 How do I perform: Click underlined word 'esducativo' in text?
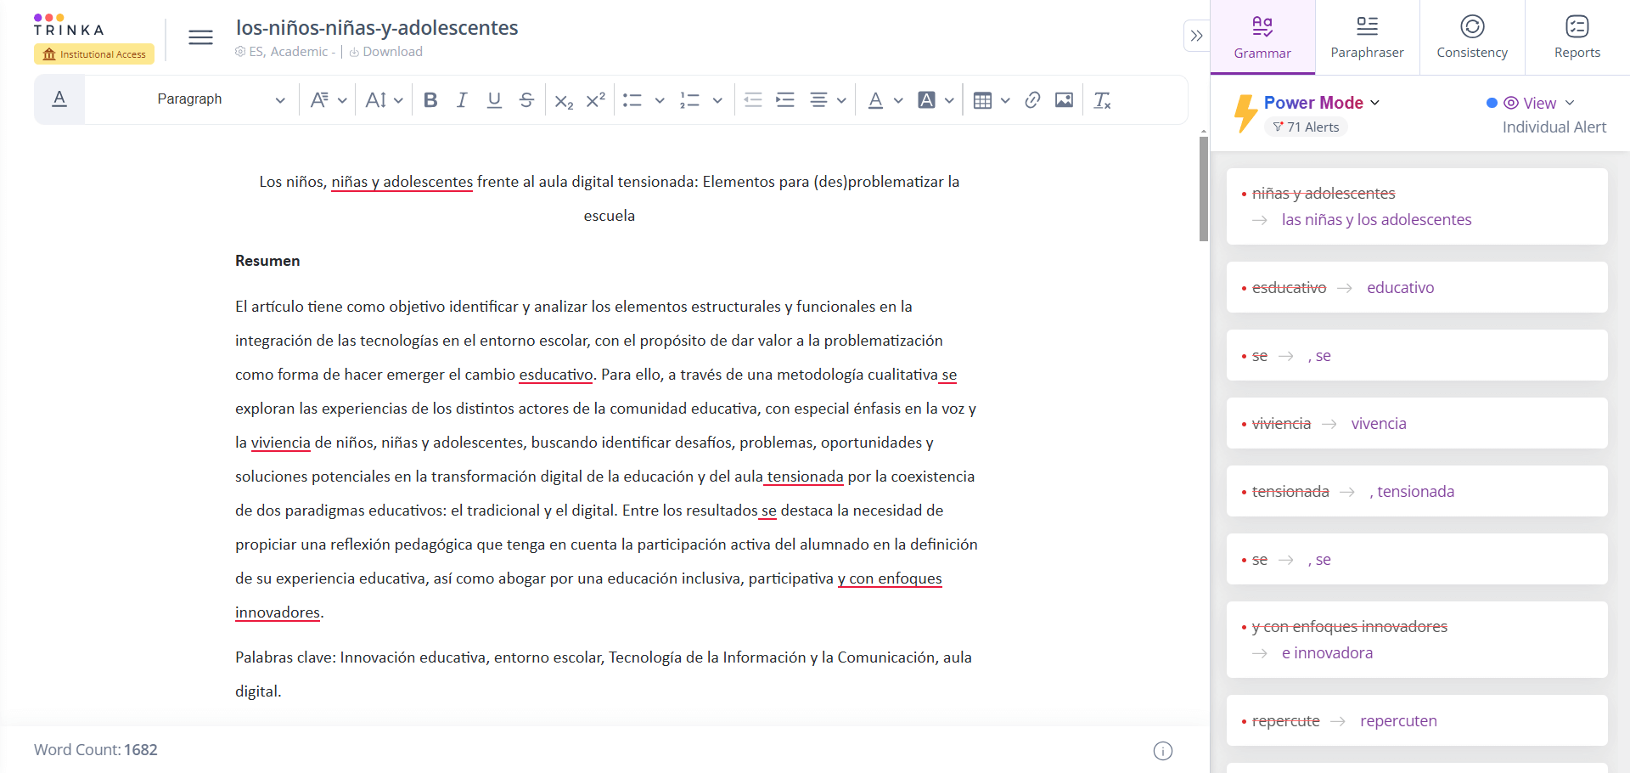(556, 375)
